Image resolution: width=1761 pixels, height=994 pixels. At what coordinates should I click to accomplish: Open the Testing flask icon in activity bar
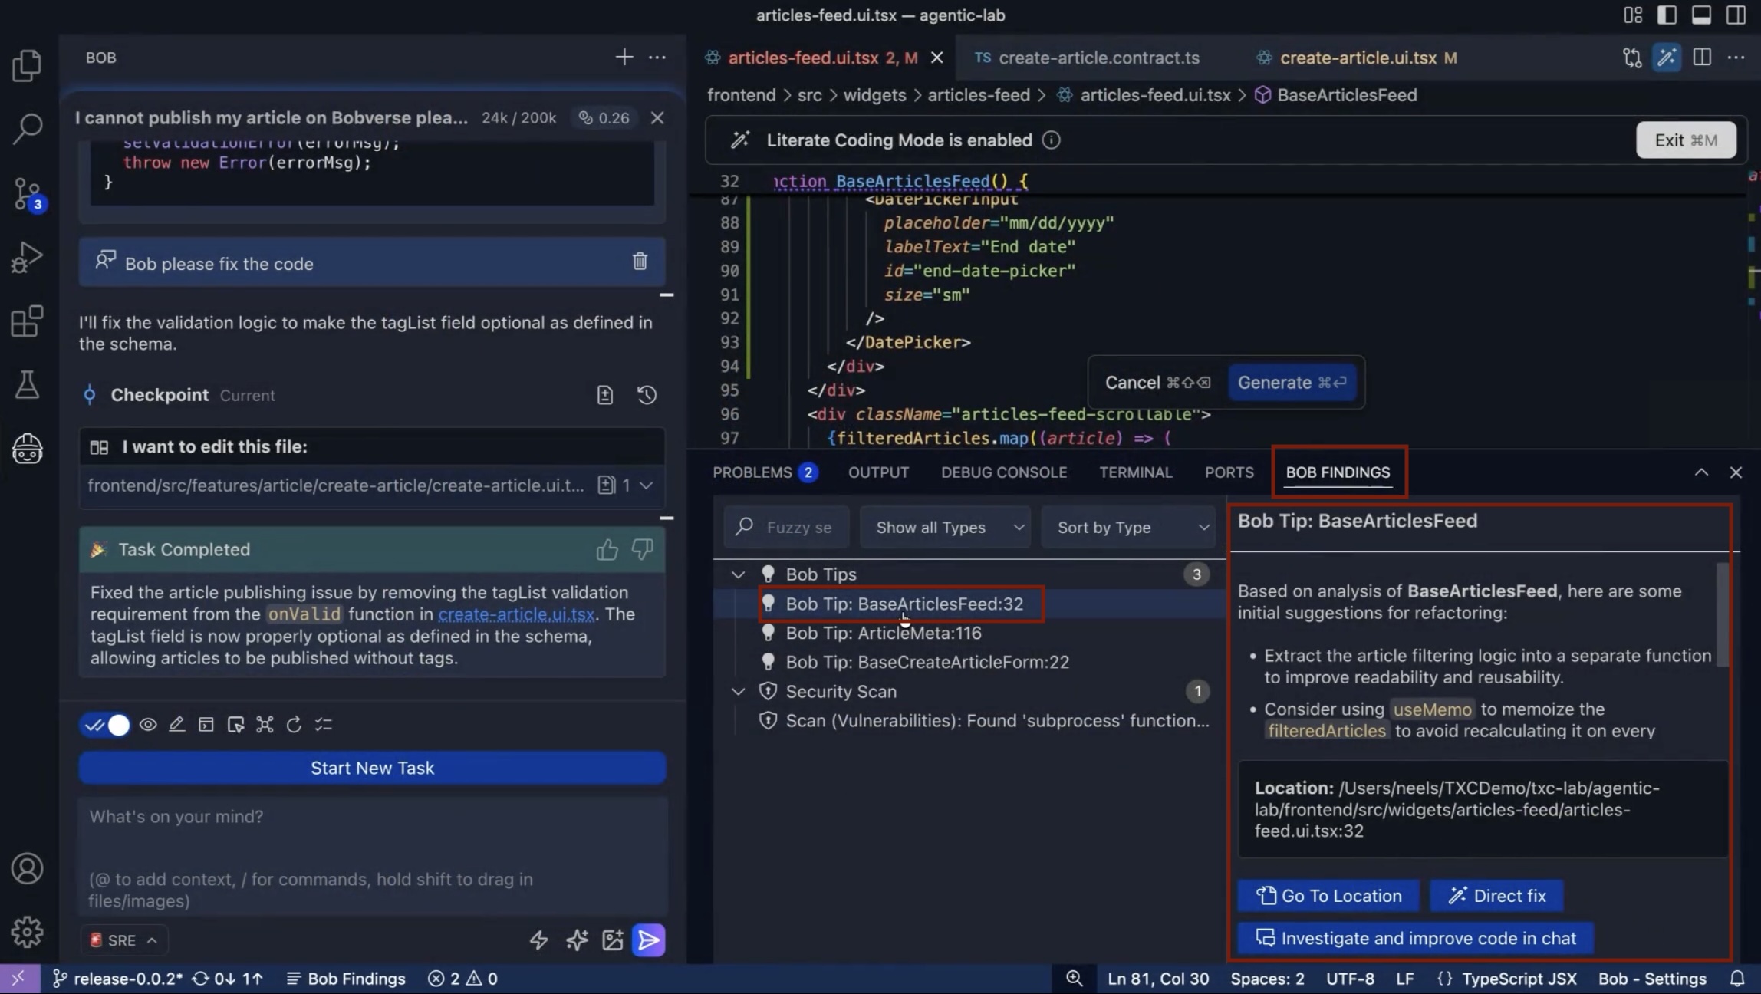(x=28, y=384)
